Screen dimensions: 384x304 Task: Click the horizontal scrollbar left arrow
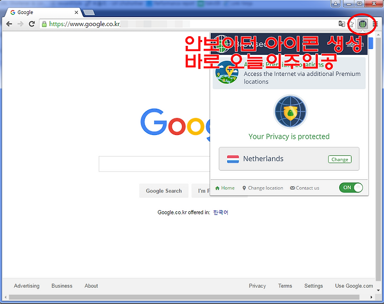coord(6,297)
